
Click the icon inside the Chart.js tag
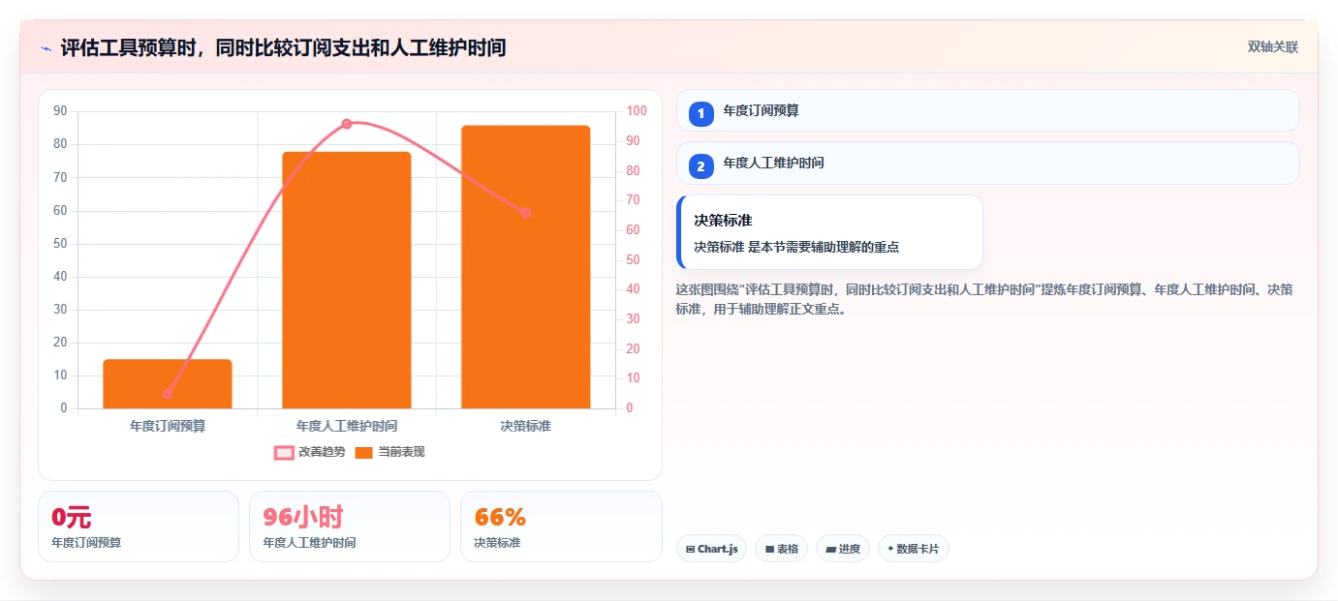(690, 550)
